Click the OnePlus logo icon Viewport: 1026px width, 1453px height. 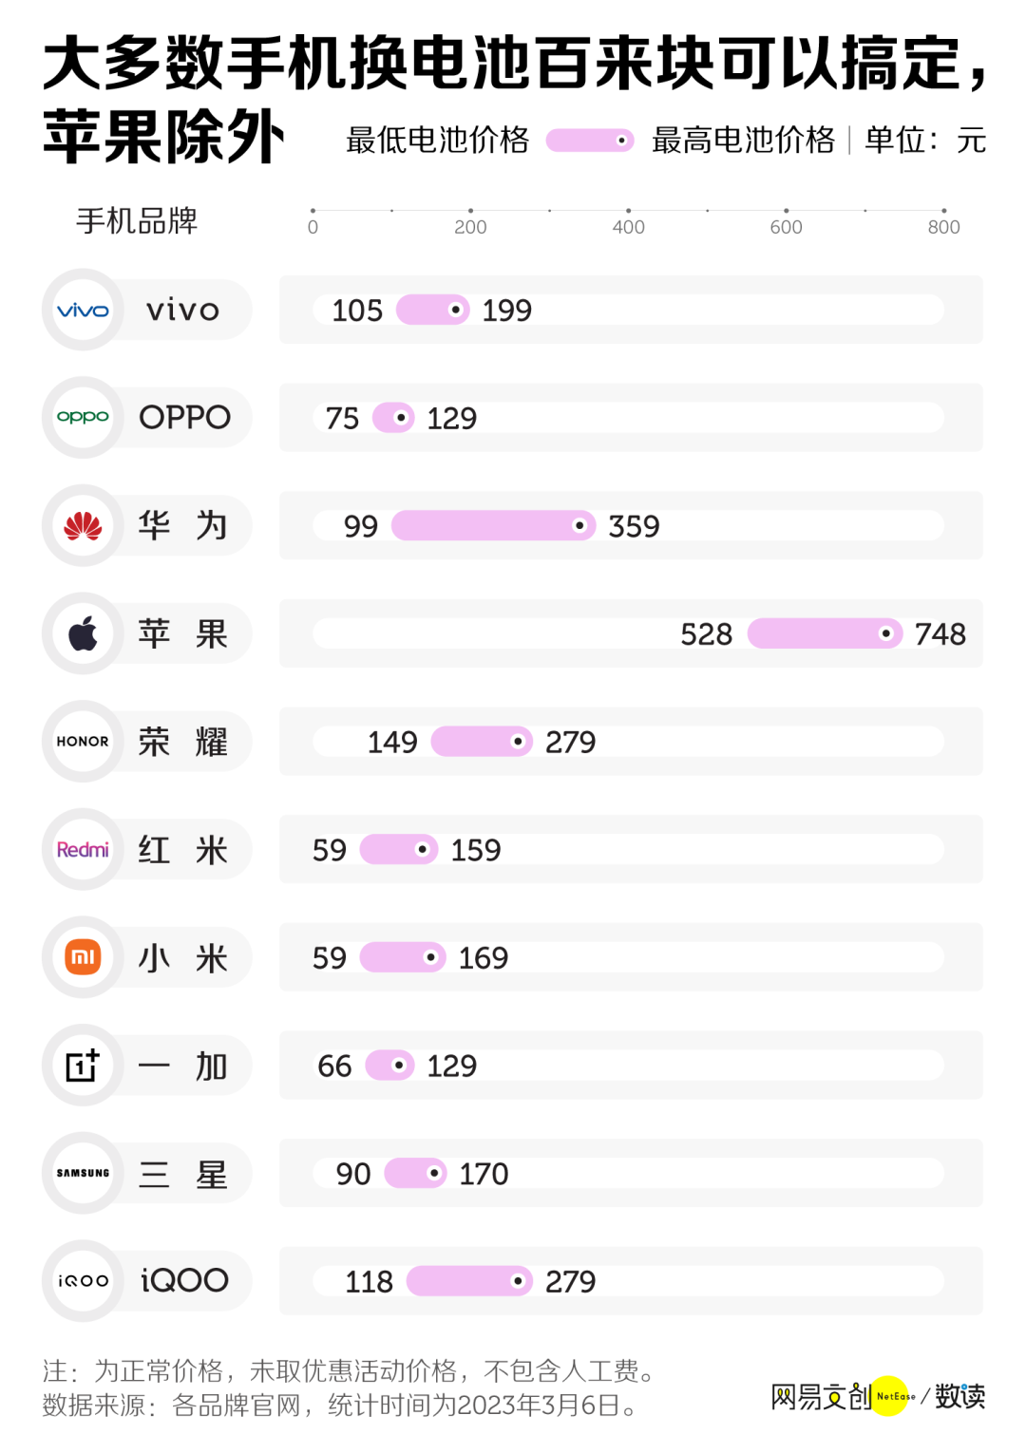pyautogui.click(x=83, y=1066)
